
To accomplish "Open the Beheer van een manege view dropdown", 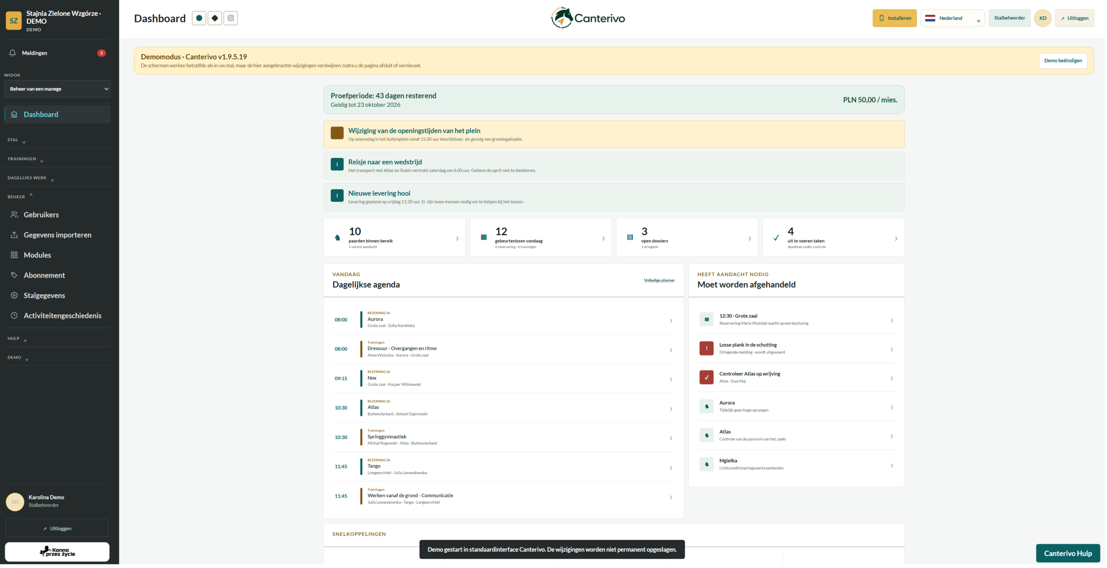I will pyautogui.click(x=57, y=89).
